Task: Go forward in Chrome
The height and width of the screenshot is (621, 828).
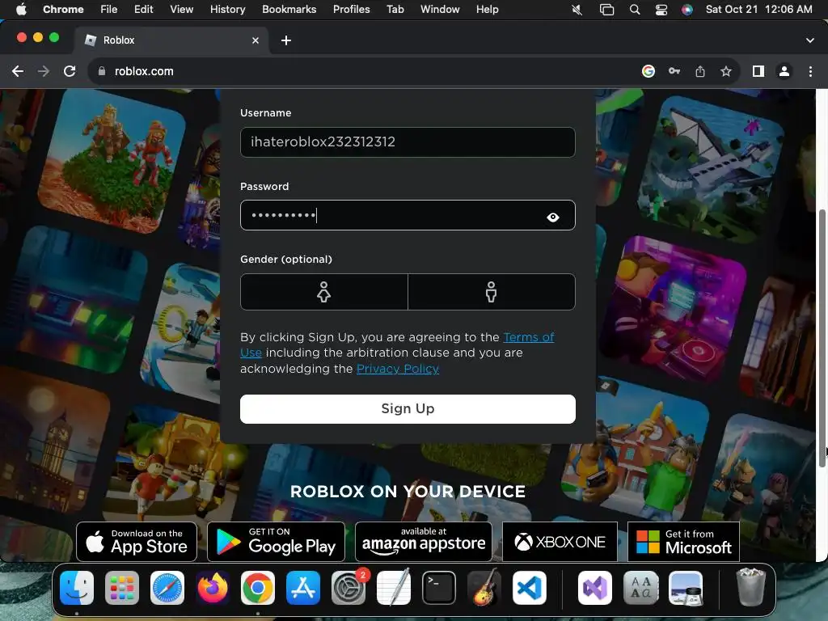Action: pyautogui.click(x=44, y=71)
